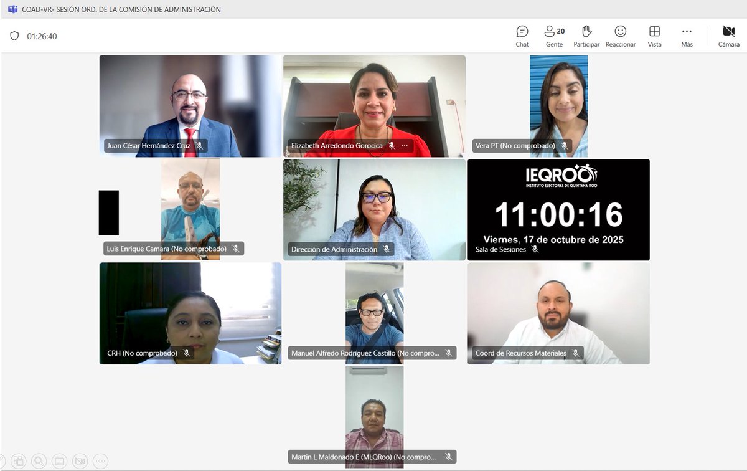Click the Coord de Recursos Materiales label

point(521,353)
